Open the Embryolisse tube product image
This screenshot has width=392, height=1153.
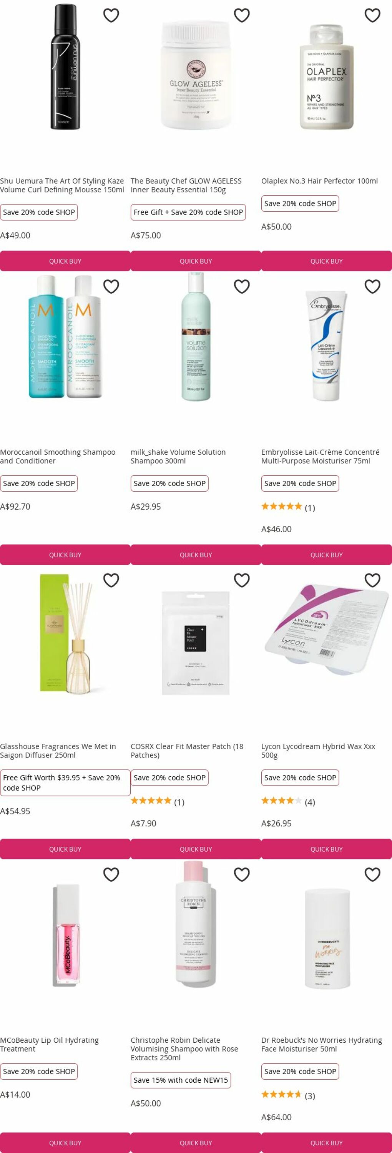pyautogui.click(x=327, y=346)
